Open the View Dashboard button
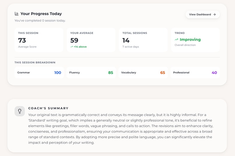 (x=203, y=15)
